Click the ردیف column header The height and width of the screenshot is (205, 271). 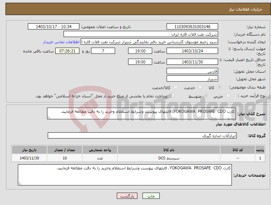pos(260,150)
